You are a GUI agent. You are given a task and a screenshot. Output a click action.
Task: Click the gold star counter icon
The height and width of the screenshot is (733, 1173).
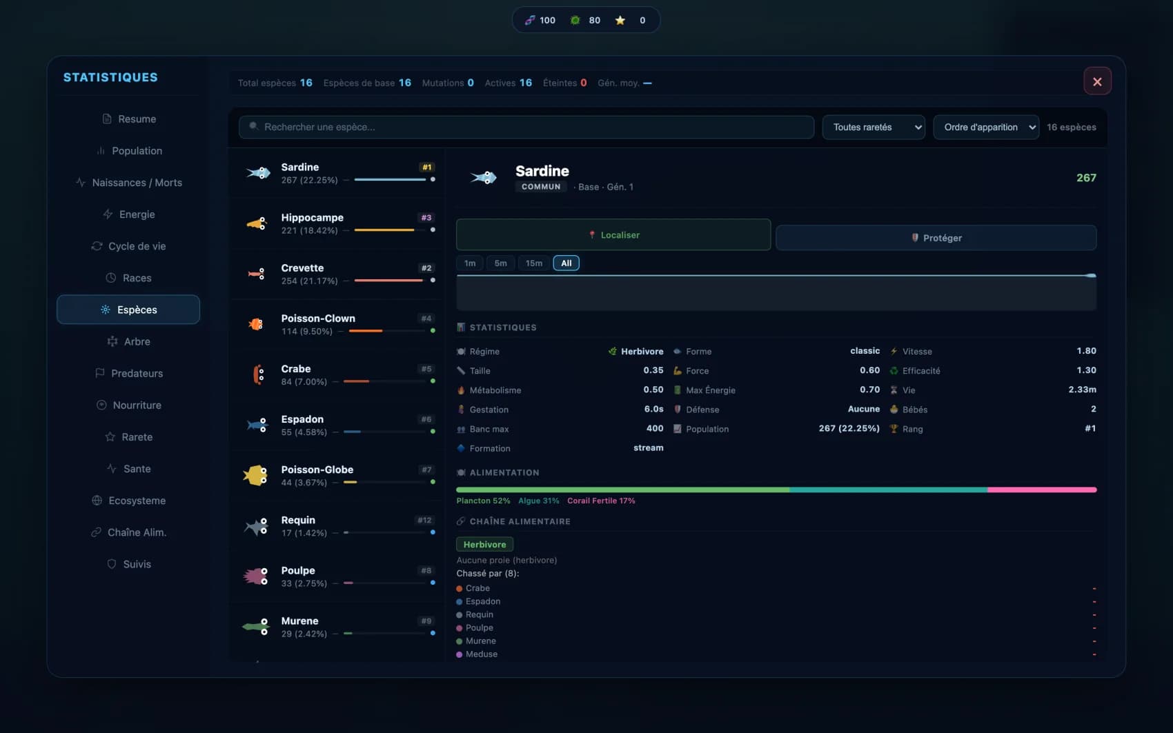click(x=620, y=20)
